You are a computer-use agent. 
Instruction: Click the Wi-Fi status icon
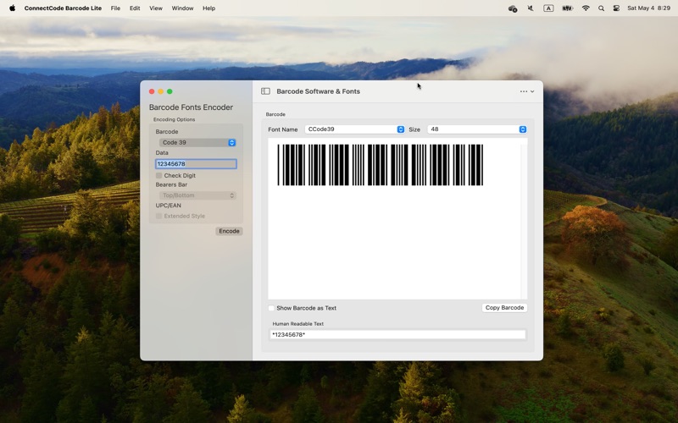pyautogui.click(x=586, y=8)
